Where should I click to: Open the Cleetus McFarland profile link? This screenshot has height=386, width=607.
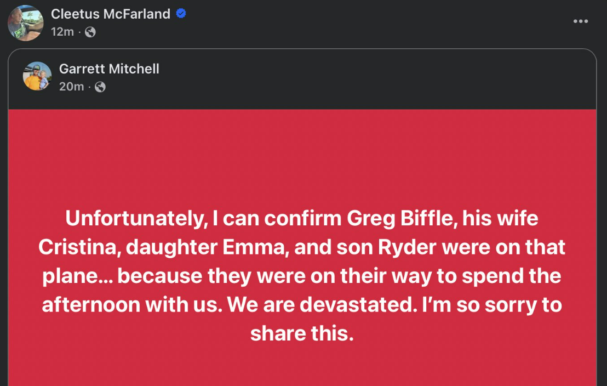[111, 14]
